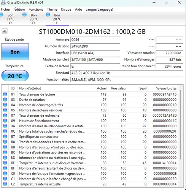Click status orb for attribute BE
This screenshot has width=186, height=190.
point(5,163)
